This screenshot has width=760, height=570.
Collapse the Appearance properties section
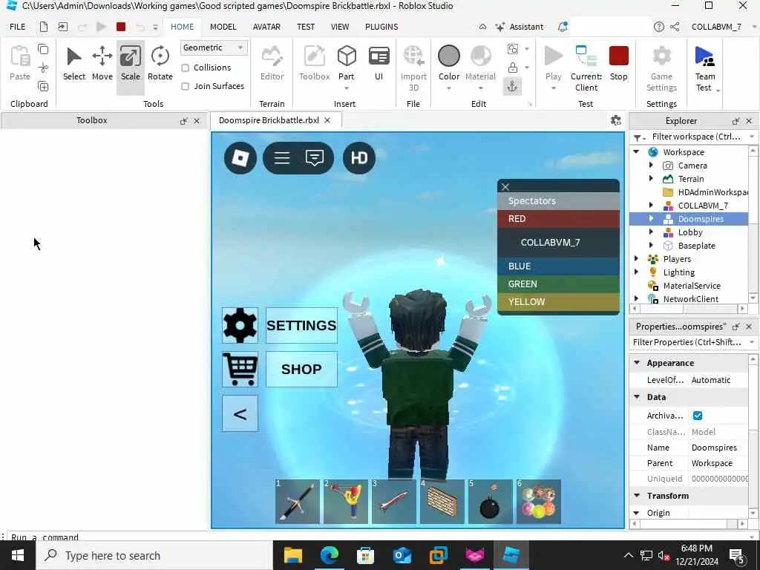coord(637,362)
